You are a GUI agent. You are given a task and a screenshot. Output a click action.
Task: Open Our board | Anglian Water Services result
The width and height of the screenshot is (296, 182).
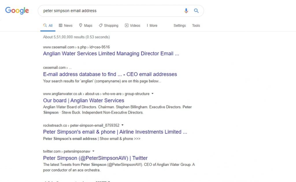pyautogui.click(x=84, y=100)
